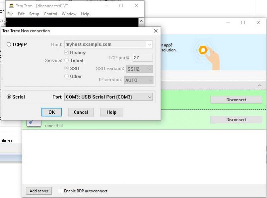Click the Tera Term VT title bar icon
The width and height of the screenshot is (267, 198).
click(x=12, y=6)
